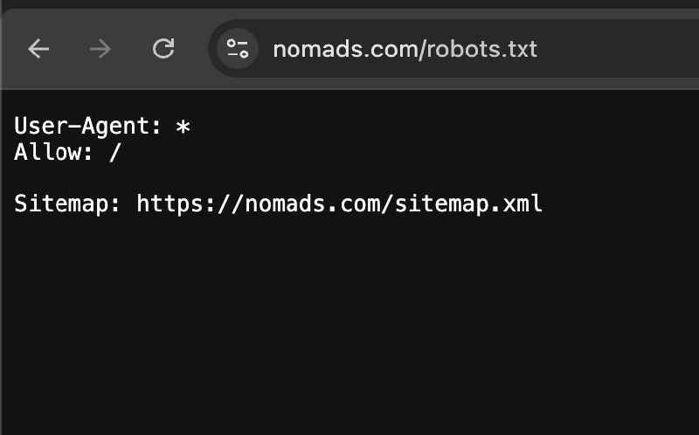The height and width of the screenshot is (435, 699).
Task: Click the nomads.com domain in address bar
Action: [344, 49]
